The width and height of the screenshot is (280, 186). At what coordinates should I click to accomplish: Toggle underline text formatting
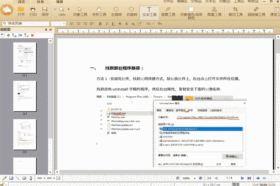click(x=113, y=24)
